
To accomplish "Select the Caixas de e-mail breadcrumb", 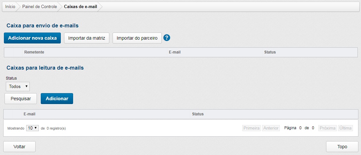I will click(81, 6).
